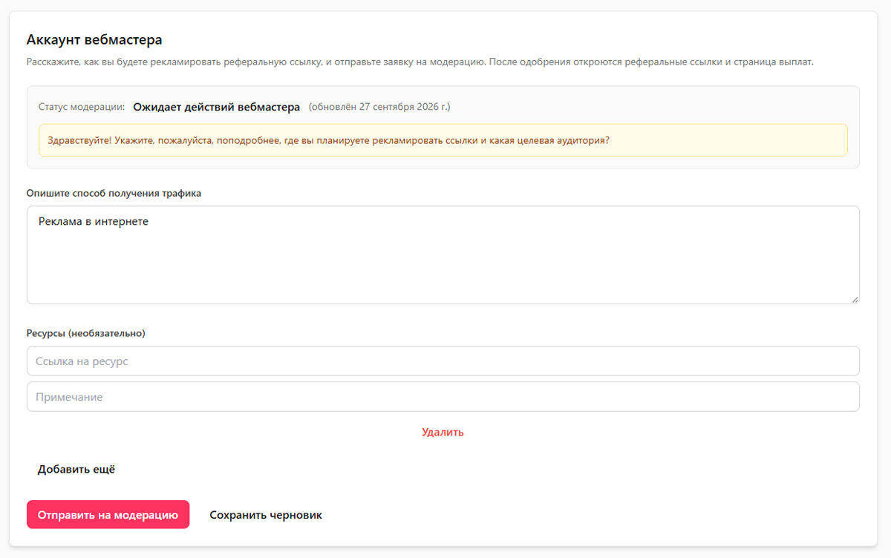This screenshot has height=558, width=891.
Task: Focus the traffic description textarea
Action: [x=443, y=255]
